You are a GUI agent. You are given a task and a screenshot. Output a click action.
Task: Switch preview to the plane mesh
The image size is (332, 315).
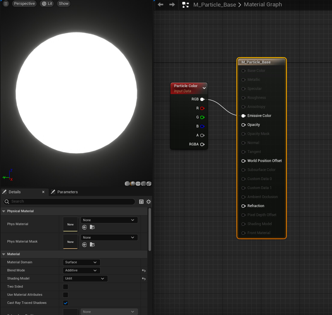point(138,184)
